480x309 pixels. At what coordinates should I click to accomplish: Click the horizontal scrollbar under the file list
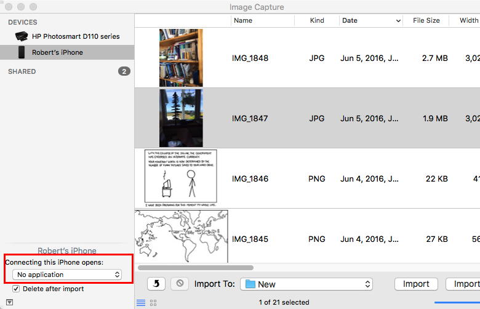coord(196,268)
